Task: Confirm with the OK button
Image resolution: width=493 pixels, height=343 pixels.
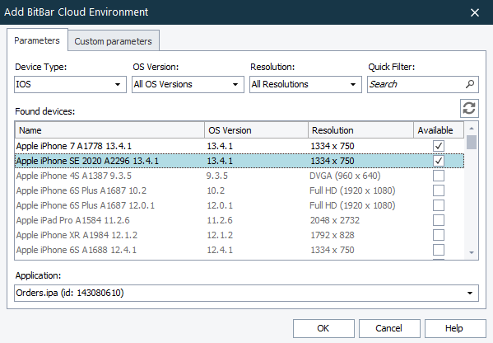Action: (x=323, y=328)
